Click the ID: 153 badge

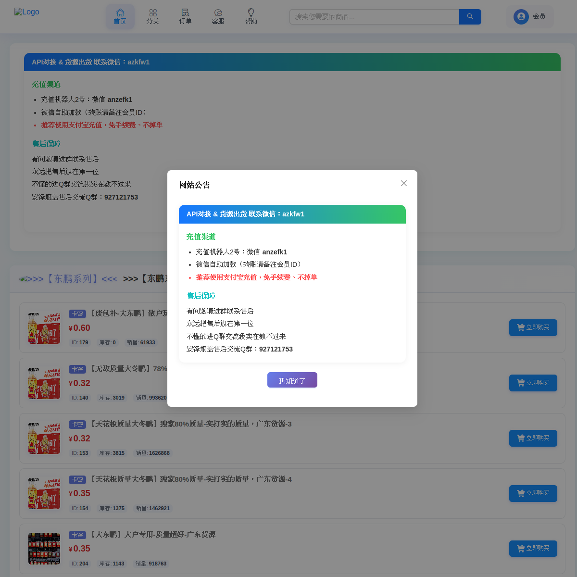click(x=80, y=453)
